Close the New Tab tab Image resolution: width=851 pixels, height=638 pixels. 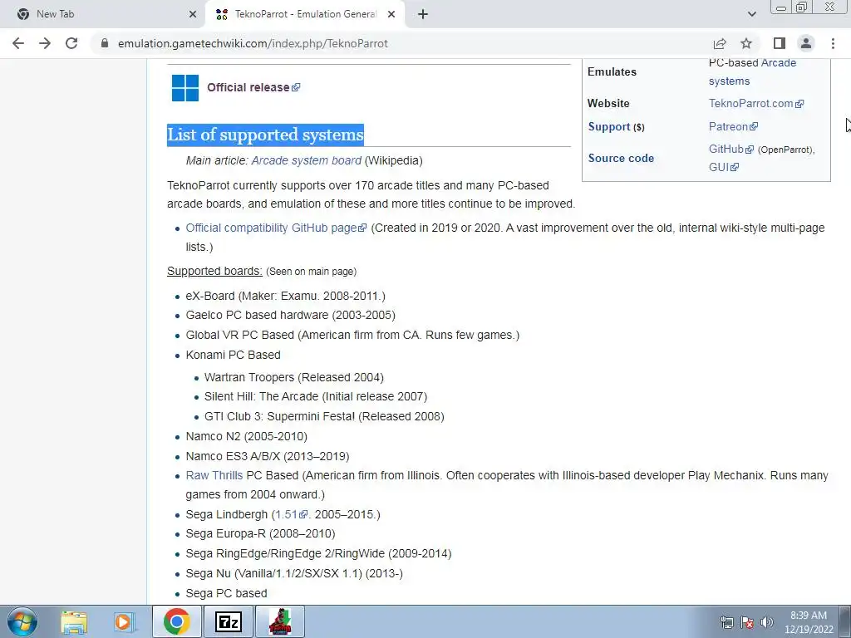pyautogui.click(x=193, y=14)
